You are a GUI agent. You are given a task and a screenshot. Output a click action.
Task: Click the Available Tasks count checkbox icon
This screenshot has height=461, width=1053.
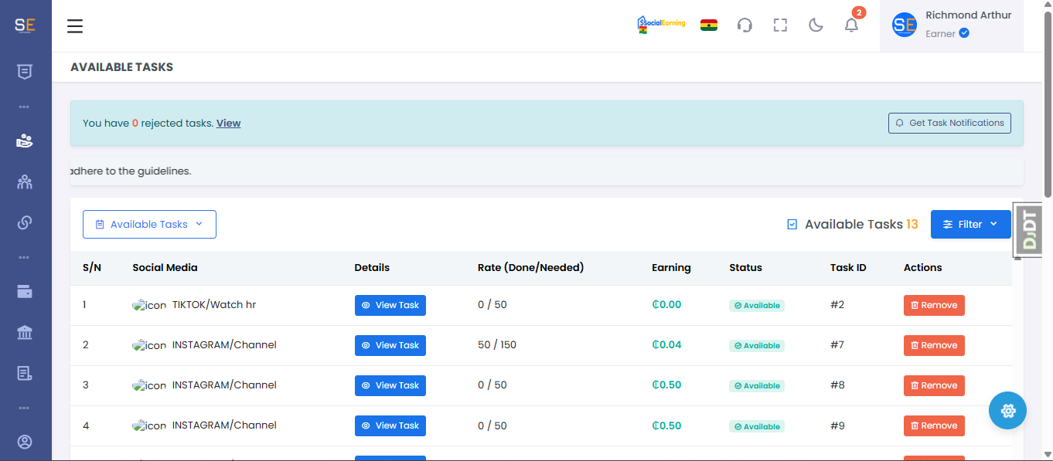[x=792, y=225]
